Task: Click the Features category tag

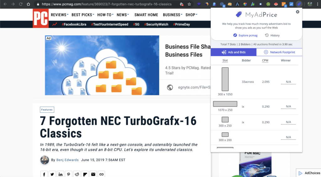Action: 47,110
